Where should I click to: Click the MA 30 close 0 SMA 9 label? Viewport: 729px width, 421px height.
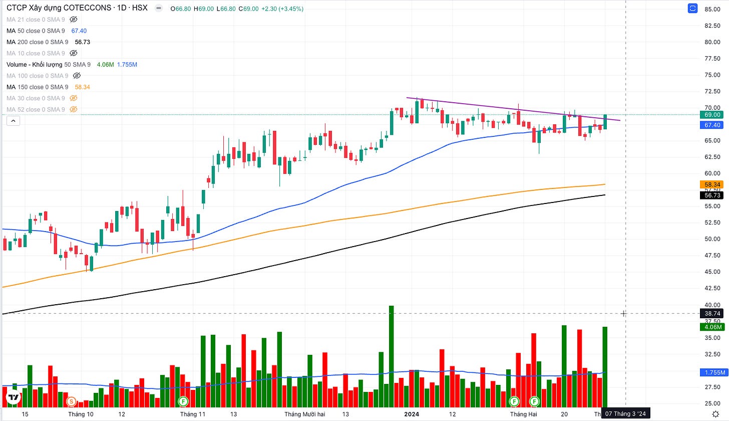tap(36, 98)
